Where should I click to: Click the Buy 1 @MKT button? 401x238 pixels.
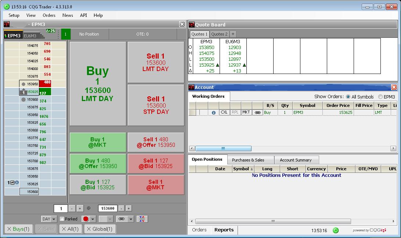coord(98,142)
